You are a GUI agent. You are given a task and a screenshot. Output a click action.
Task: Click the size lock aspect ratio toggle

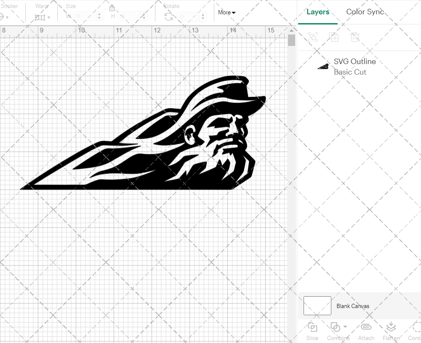click(x=112, y=8)
